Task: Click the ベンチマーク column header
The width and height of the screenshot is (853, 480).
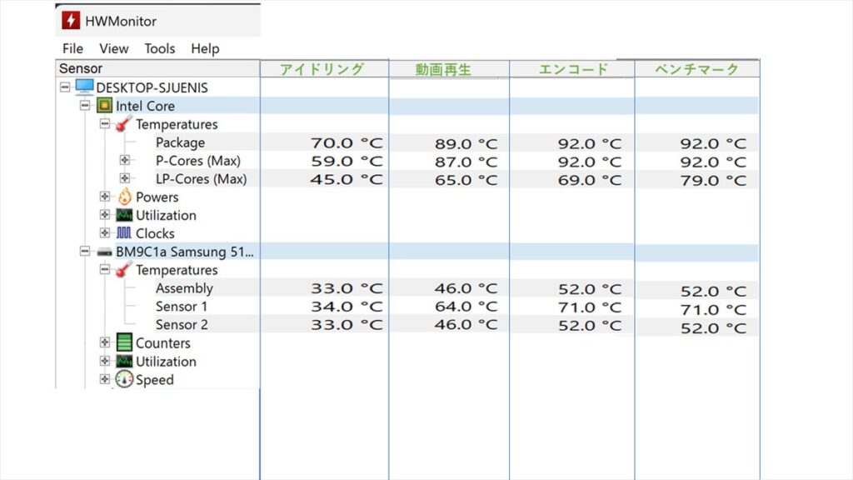Action: [697, 69]
